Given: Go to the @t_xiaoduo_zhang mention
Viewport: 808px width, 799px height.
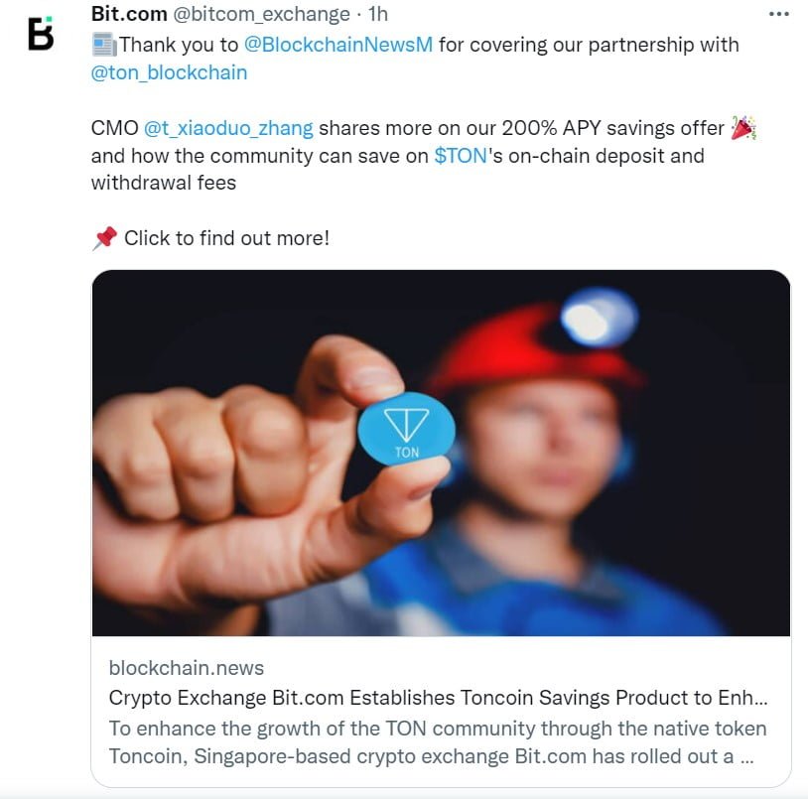Looking at the screenshot, I should (228, 128).
